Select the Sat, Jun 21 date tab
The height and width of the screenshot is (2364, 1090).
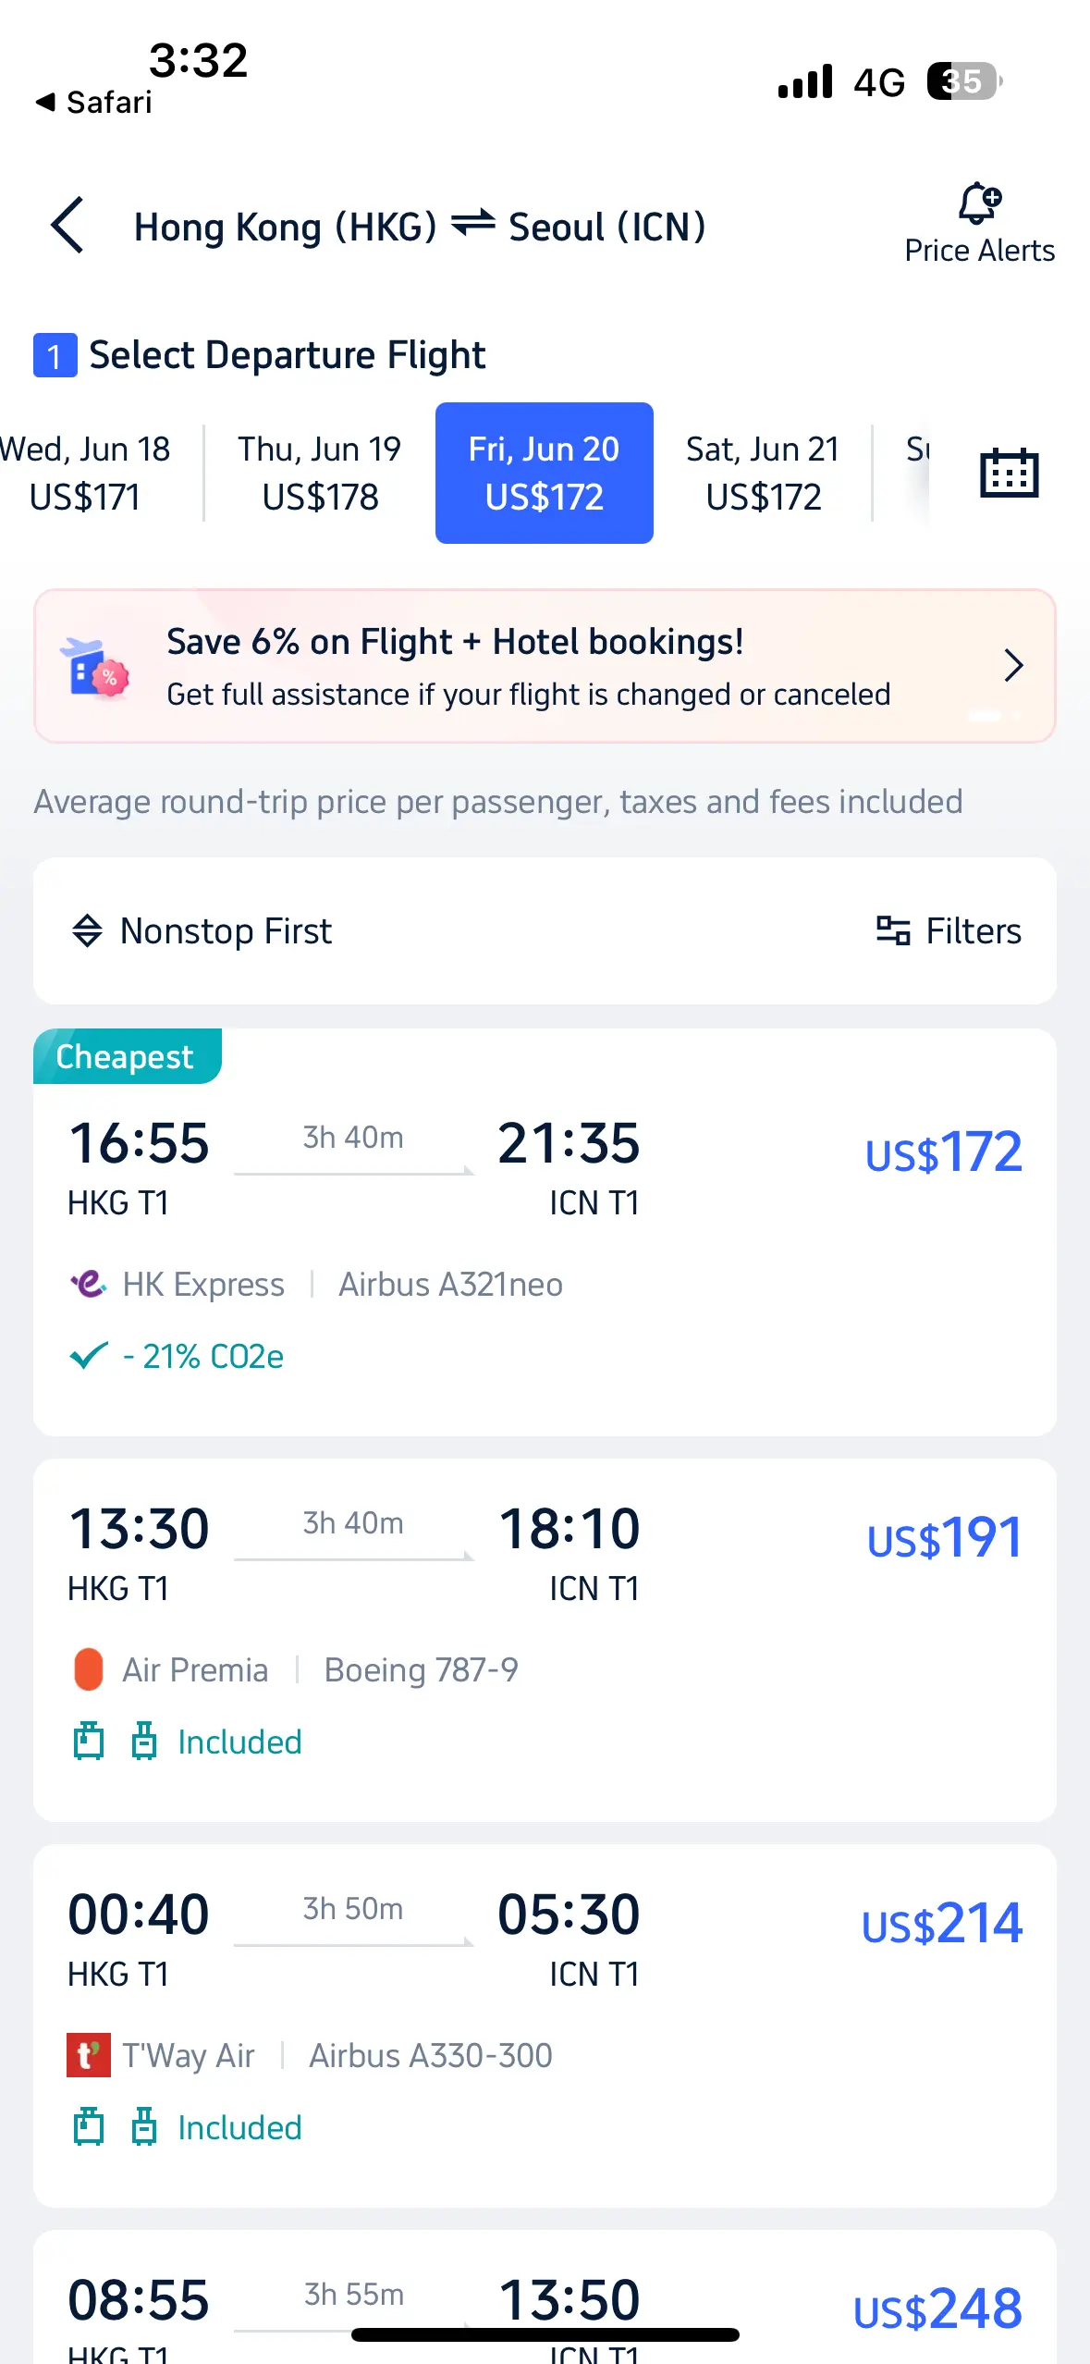click(763, 473)
